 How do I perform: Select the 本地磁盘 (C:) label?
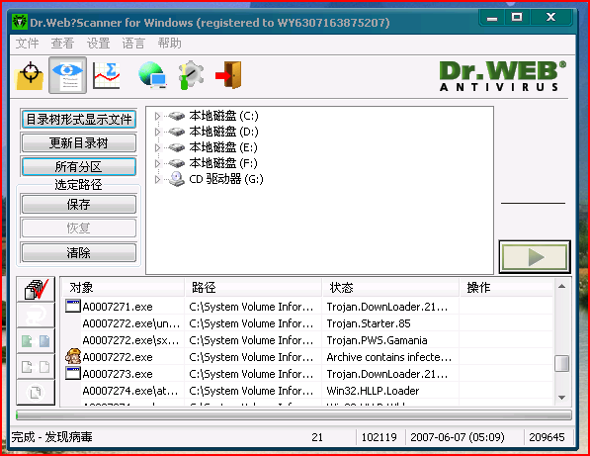pos(224,116)
